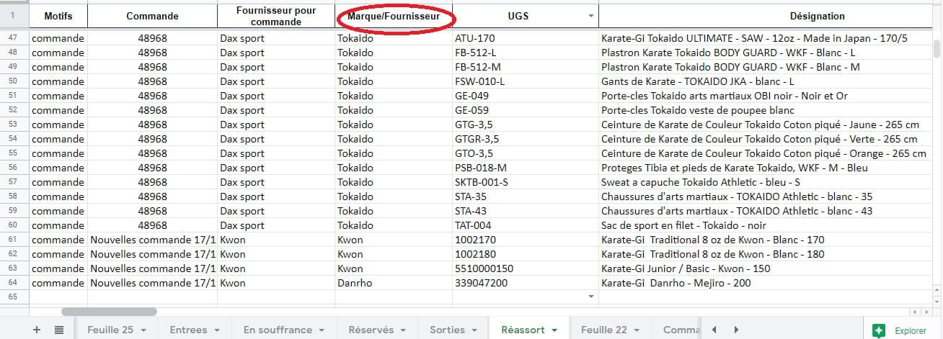Click Karate-GI Junior Basic Kwon 150 cell
Viewport: 943px width, 339px height.
coord(765,268)
